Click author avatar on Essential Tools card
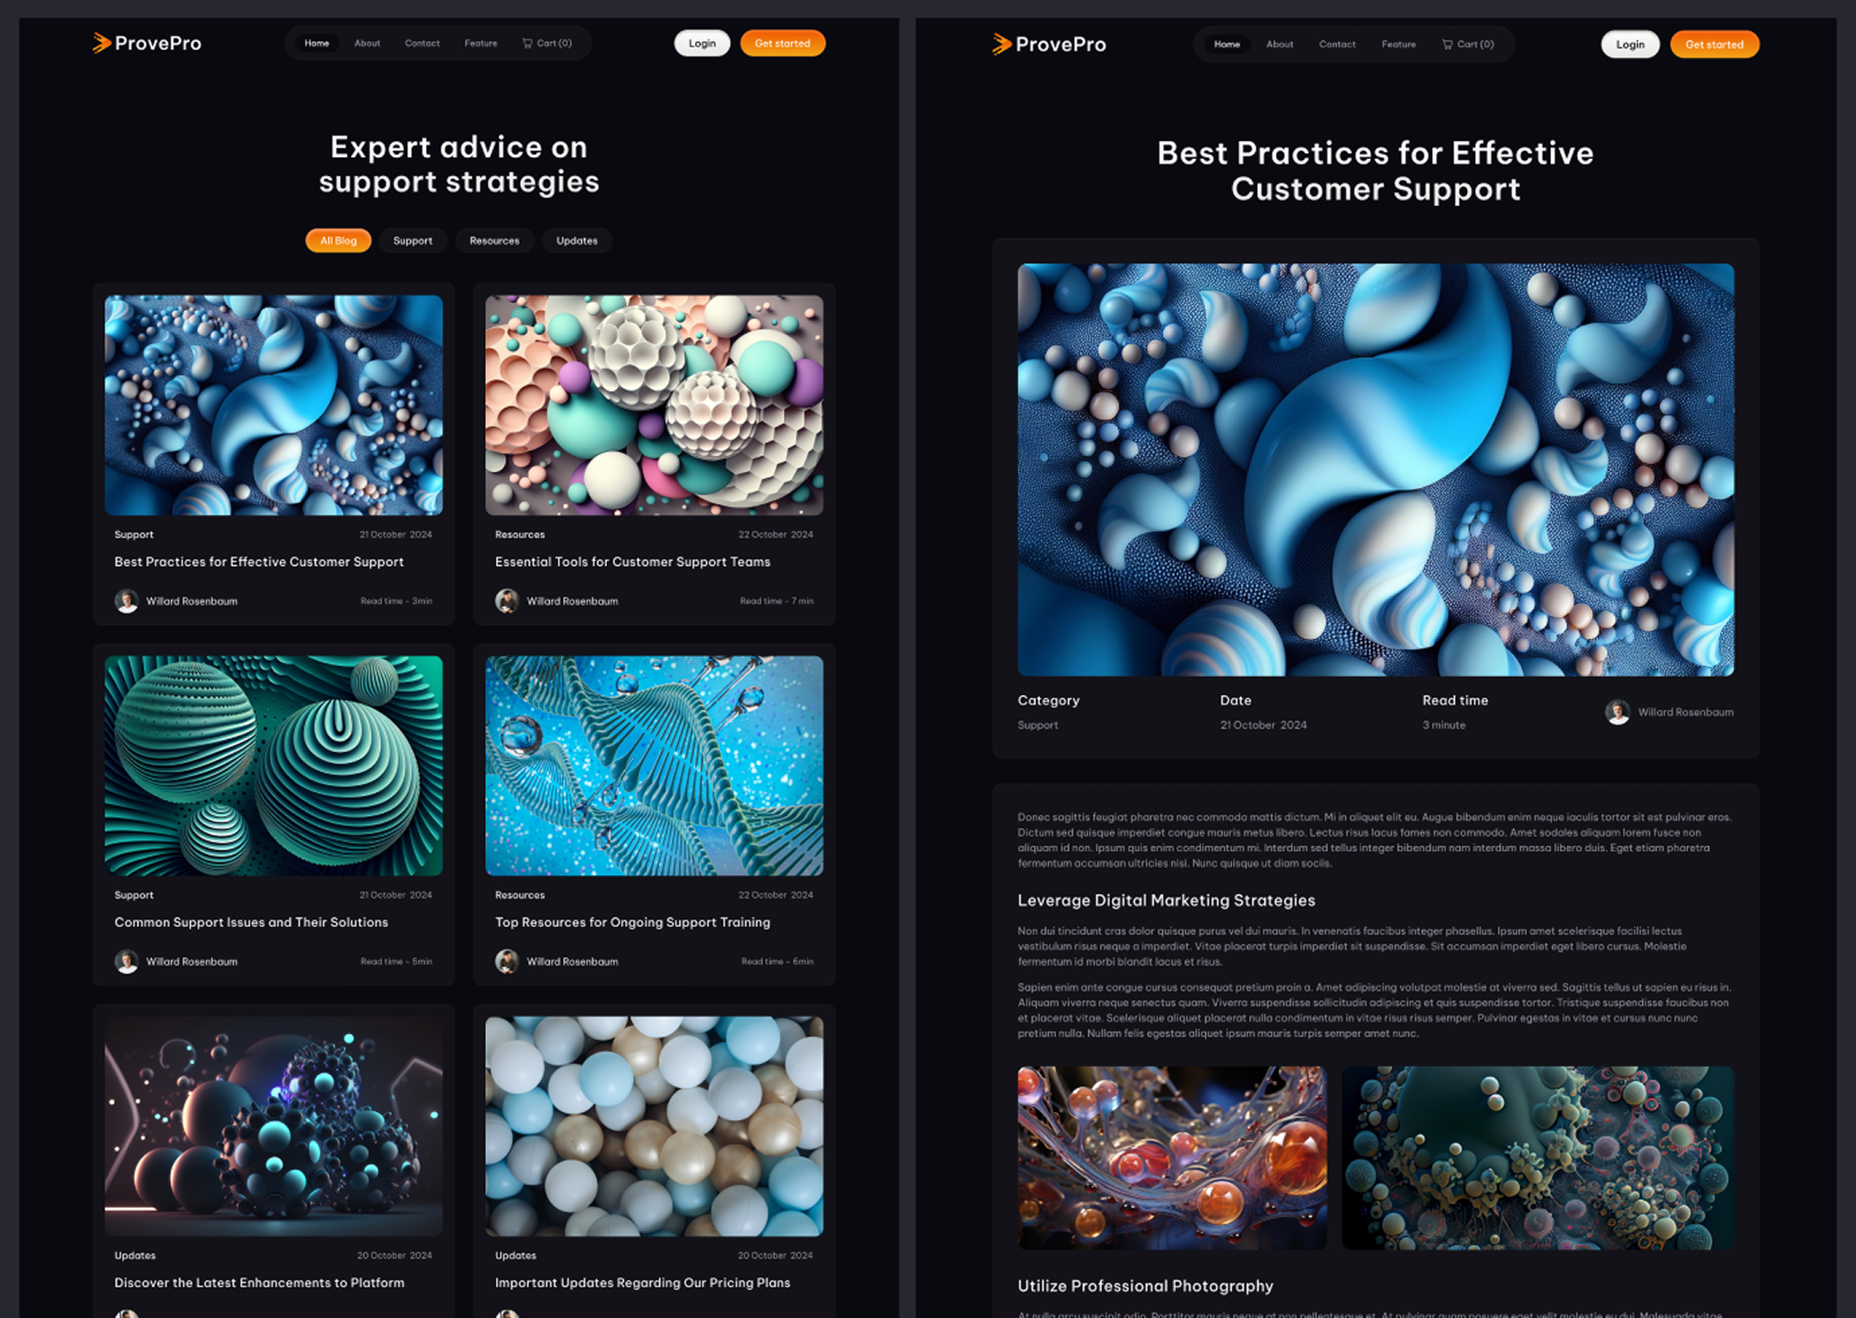The height and width of the screenshot is (1318, 1856). tap(507, 601)
